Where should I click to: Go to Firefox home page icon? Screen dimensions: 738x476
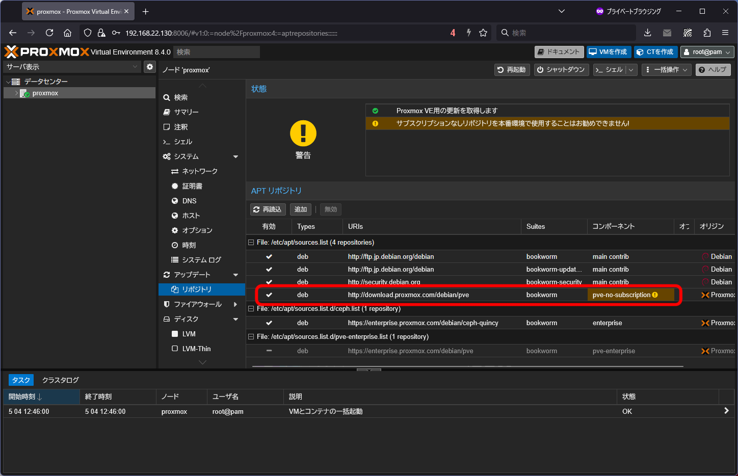[x=67, y=33]
